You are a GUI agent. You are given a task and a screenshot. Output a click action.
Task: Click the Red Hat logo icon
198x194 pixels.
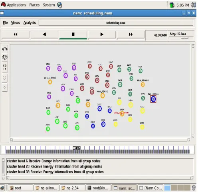pos(3,5)
